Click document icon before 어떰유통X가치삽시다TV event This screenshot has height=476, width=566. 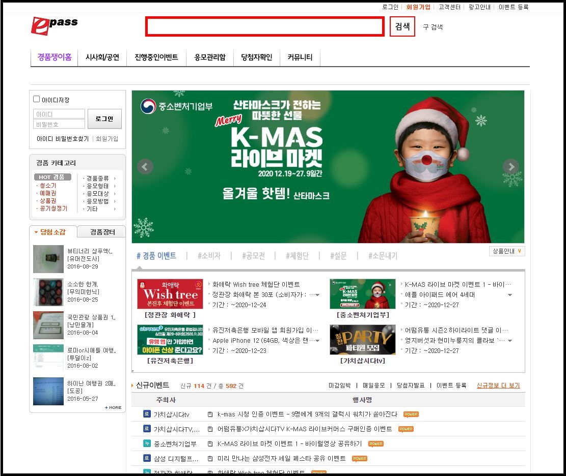(210, 429)
